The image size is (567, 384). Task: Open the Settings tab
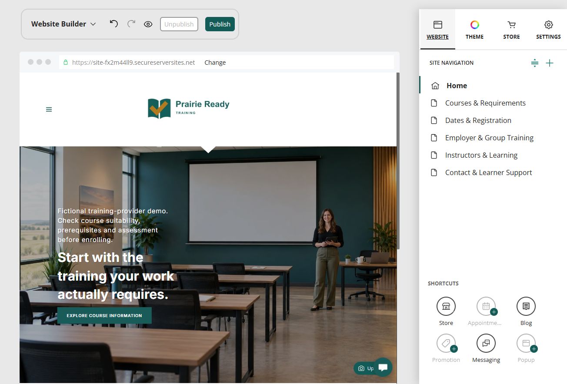click(548, 30)
